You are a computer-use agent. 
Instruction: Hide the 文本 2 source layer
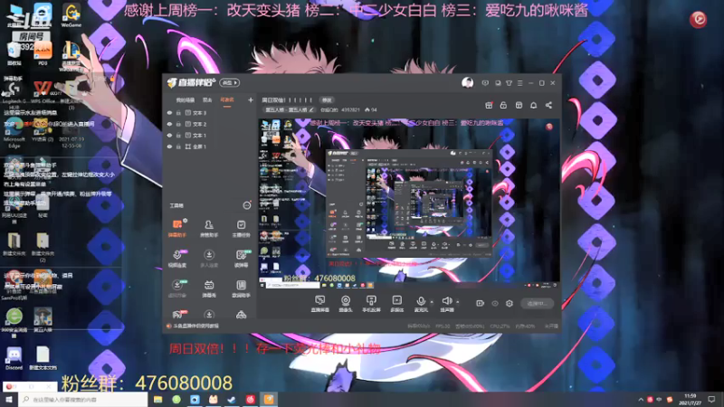tap(169, 124)
